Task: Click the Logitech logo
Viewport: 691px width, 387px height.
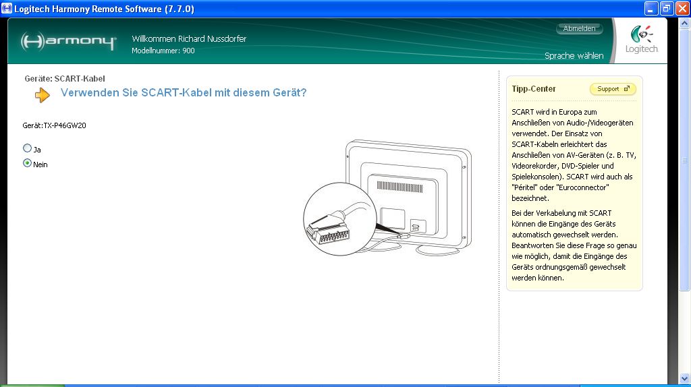Action: pyautogui.click(x=640, y=40)
